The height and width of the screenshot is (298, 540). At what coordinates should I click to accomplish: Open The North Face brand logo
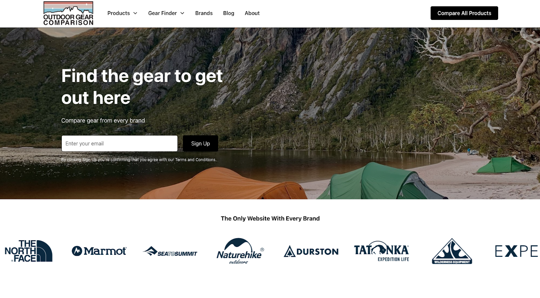29,251
